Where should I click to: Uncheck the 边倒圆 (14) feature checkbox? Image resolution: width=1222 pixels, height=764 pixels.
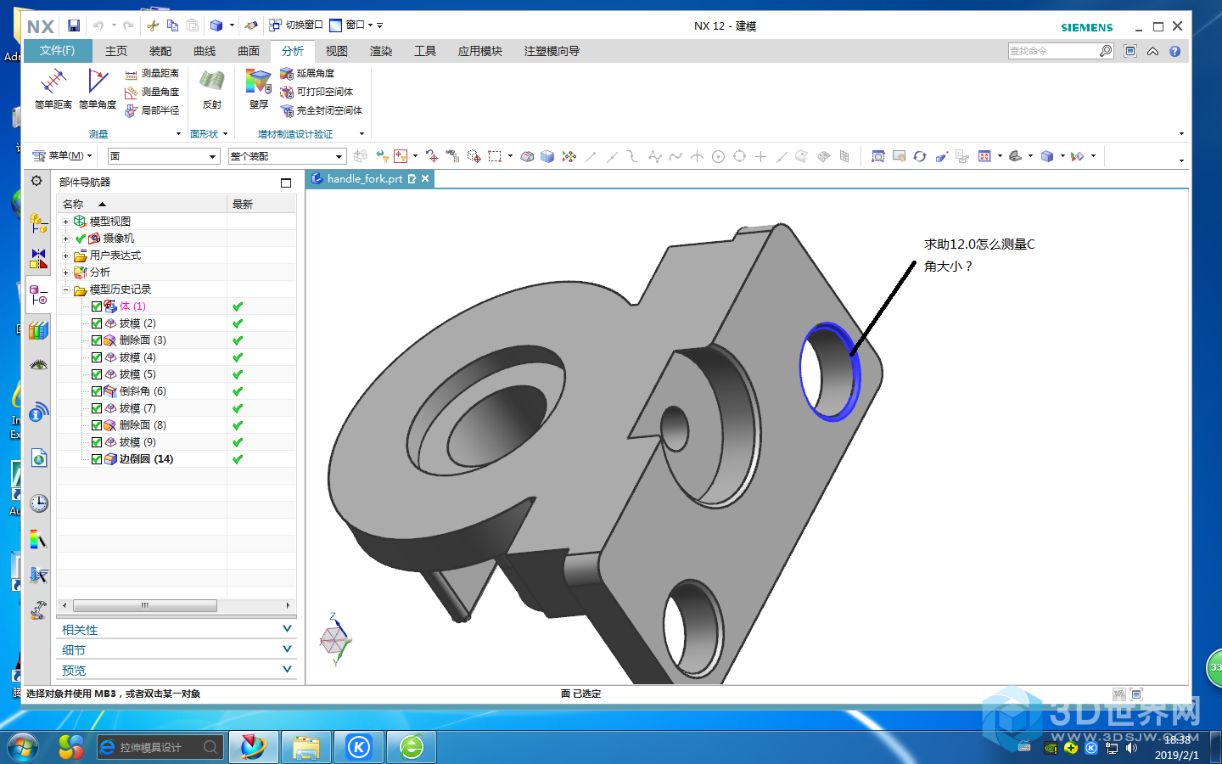pyautogui.click(x=97, y=459)
